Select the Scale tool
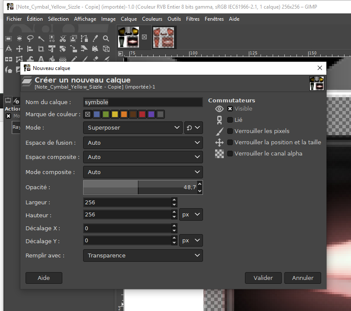Screen dimensions: 351x311 (x=74, y=49)
